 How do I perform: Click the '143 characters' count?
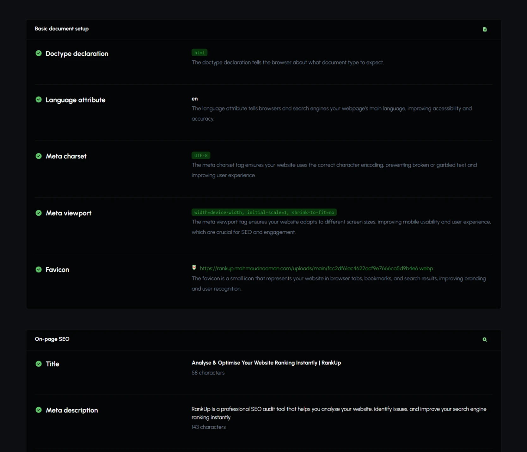click(x=209, y=427)
